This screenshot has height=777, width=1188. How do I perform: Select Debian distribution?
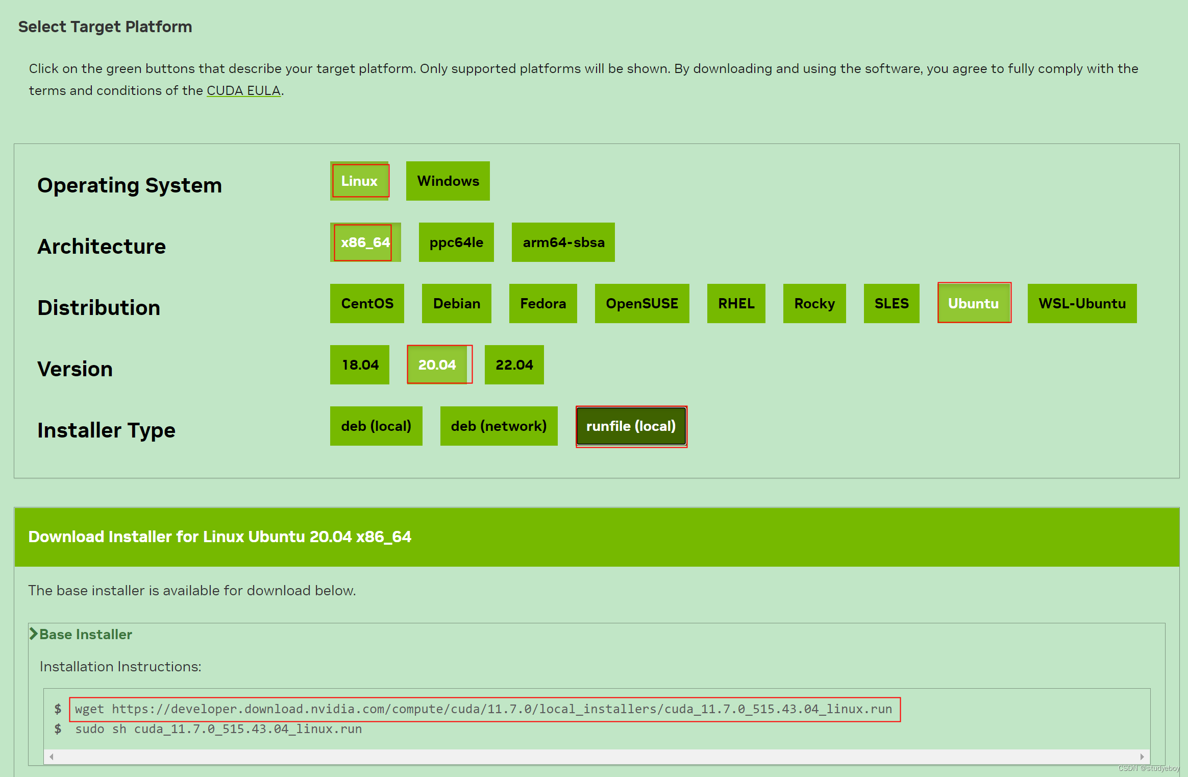coord(457,304)
